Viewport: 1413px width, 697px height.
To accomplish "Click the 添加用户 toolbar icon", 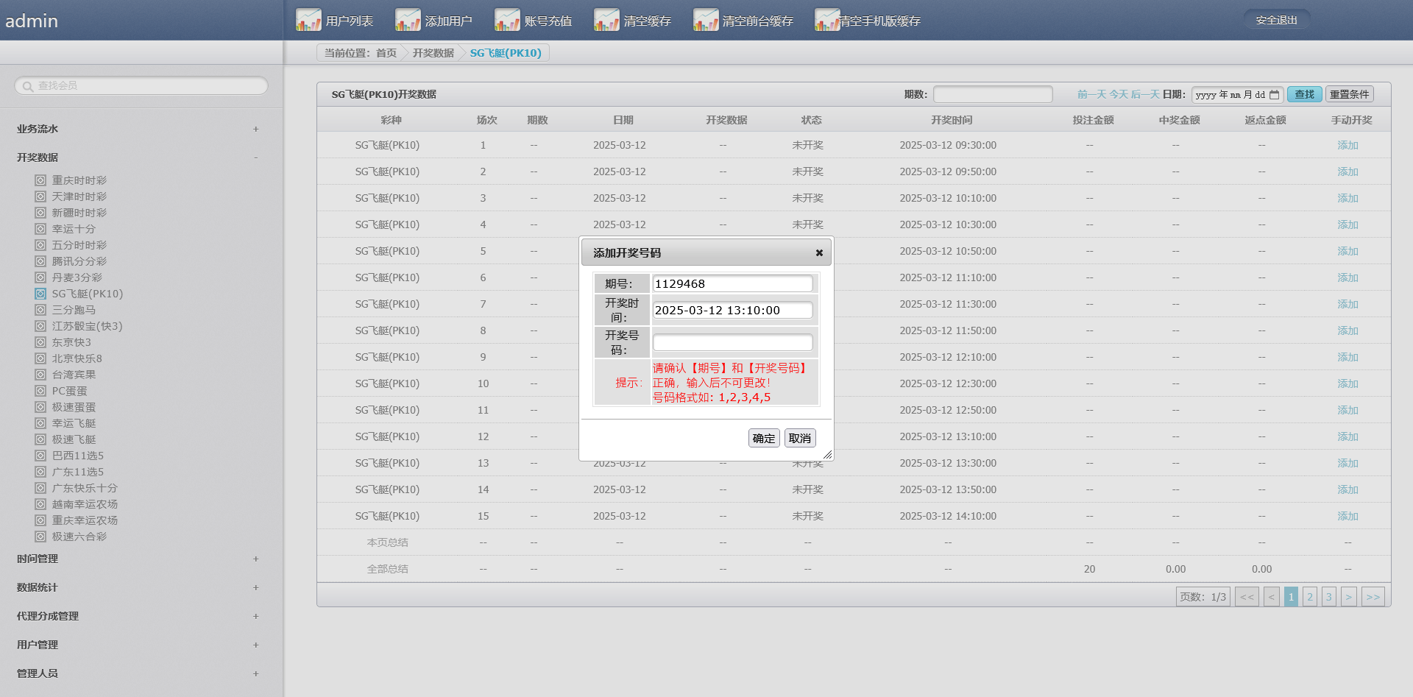I will tap(408, 20).
